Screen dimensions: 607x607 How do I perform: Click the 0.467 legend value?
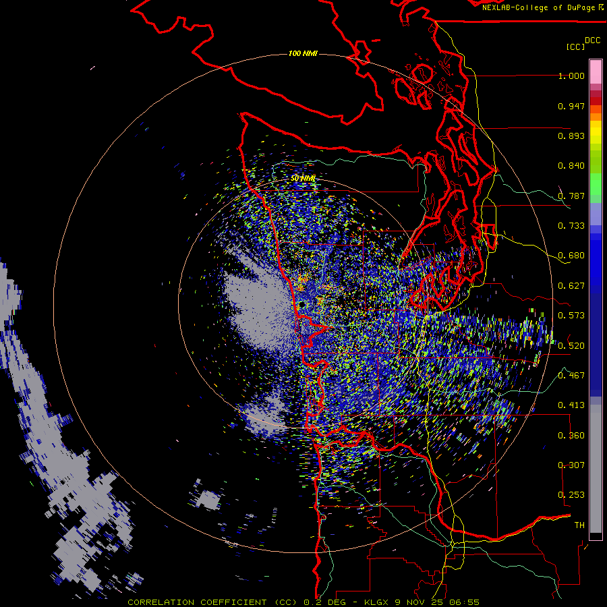tap(571, 376)
